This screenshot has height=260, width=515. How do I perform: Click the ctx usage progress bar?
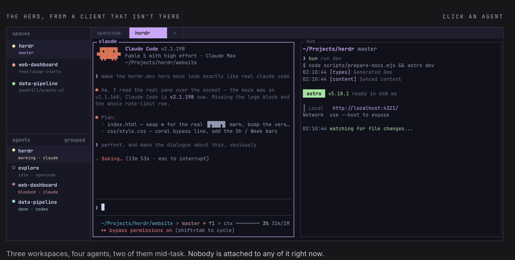click(248, 223)
